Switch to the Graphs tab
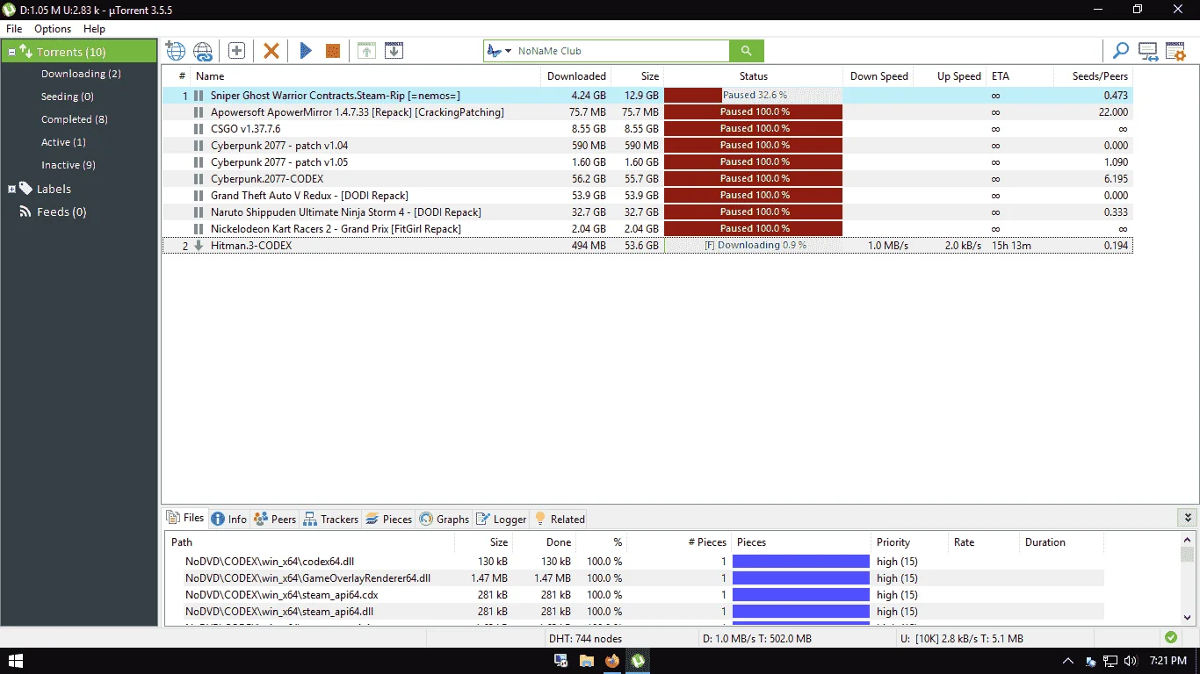The image size is (1200, 674). [x=445, y=519]
